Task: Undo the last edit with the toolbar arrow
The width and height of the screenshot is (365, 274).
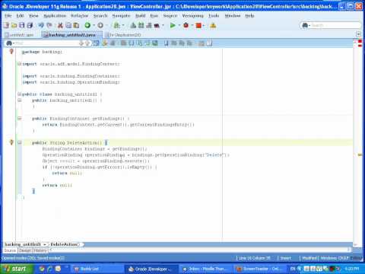Action: pyautogui.click(x=41, y=25)
